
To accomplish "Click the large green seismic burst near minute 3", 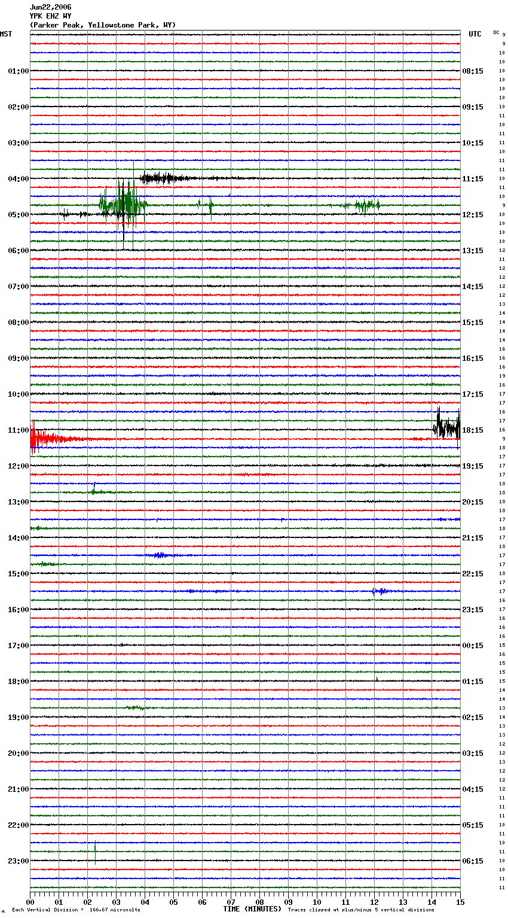I will point(123,205).
